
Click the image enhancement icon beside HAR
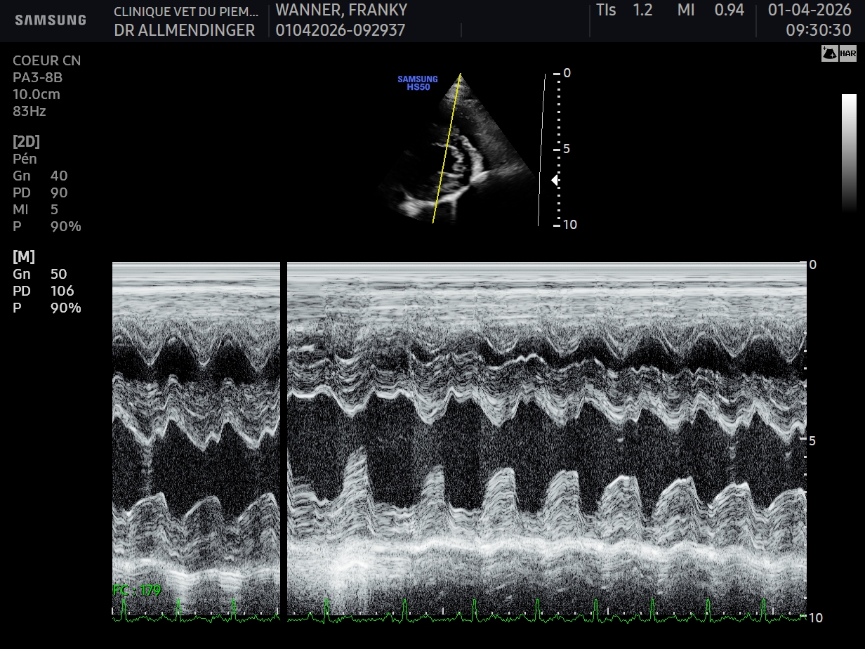830,54
